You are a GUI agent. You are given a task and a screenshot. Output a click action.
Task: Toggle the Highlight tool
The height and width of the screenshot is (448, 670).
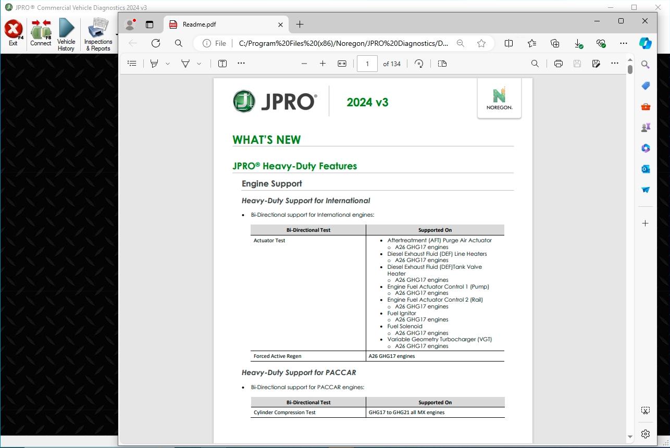pos(185,63)
